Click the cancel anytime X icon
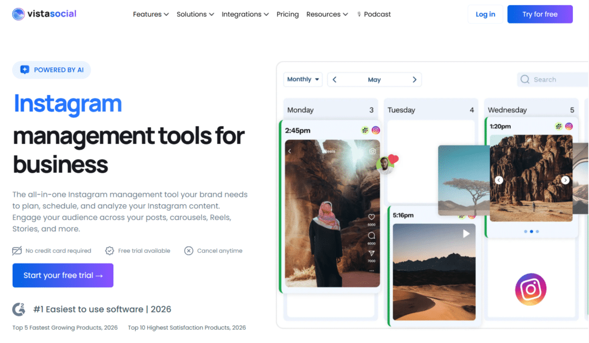This screenshot has height=343, width=589. pos(189,250)
